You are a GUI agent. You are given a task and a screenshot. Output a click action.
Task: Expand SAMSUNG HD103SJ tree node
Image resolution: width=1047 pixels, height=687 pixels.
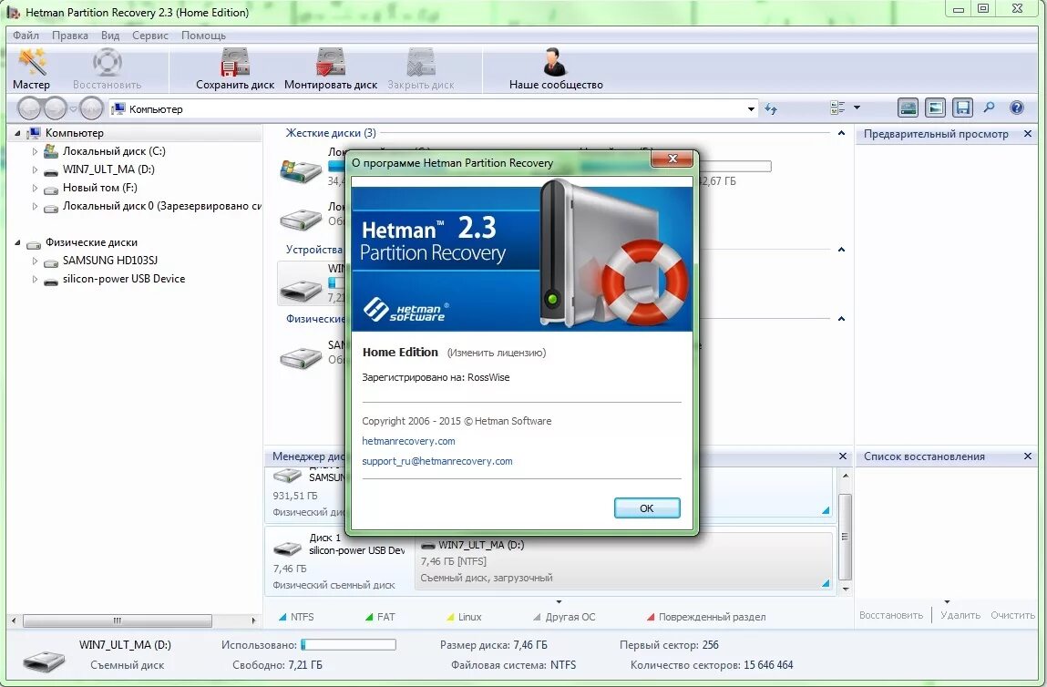click(35, 261)
